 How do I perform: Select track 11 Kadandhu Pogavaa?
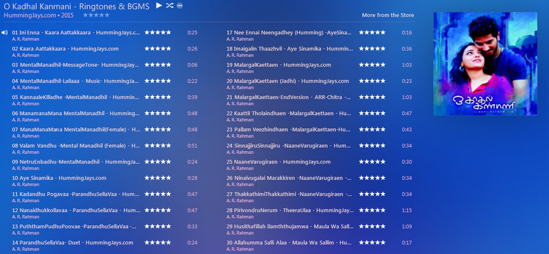tap(76, 194)
